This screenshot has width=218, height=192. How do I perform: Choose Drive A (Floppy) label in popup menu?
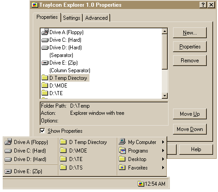pyautogui.click(x=31, y=142)
